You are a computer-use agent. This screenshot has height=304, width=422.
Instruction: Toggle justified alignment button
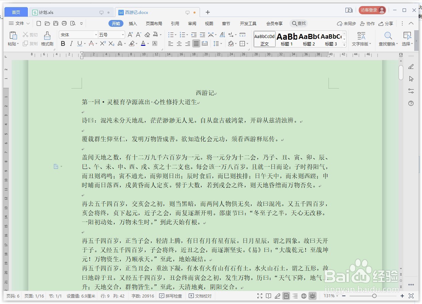tap(196, 43)
